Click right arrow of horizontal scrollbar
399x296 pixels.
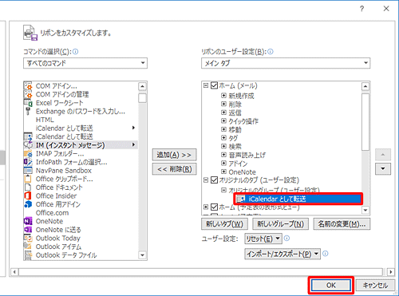[391, 272]
